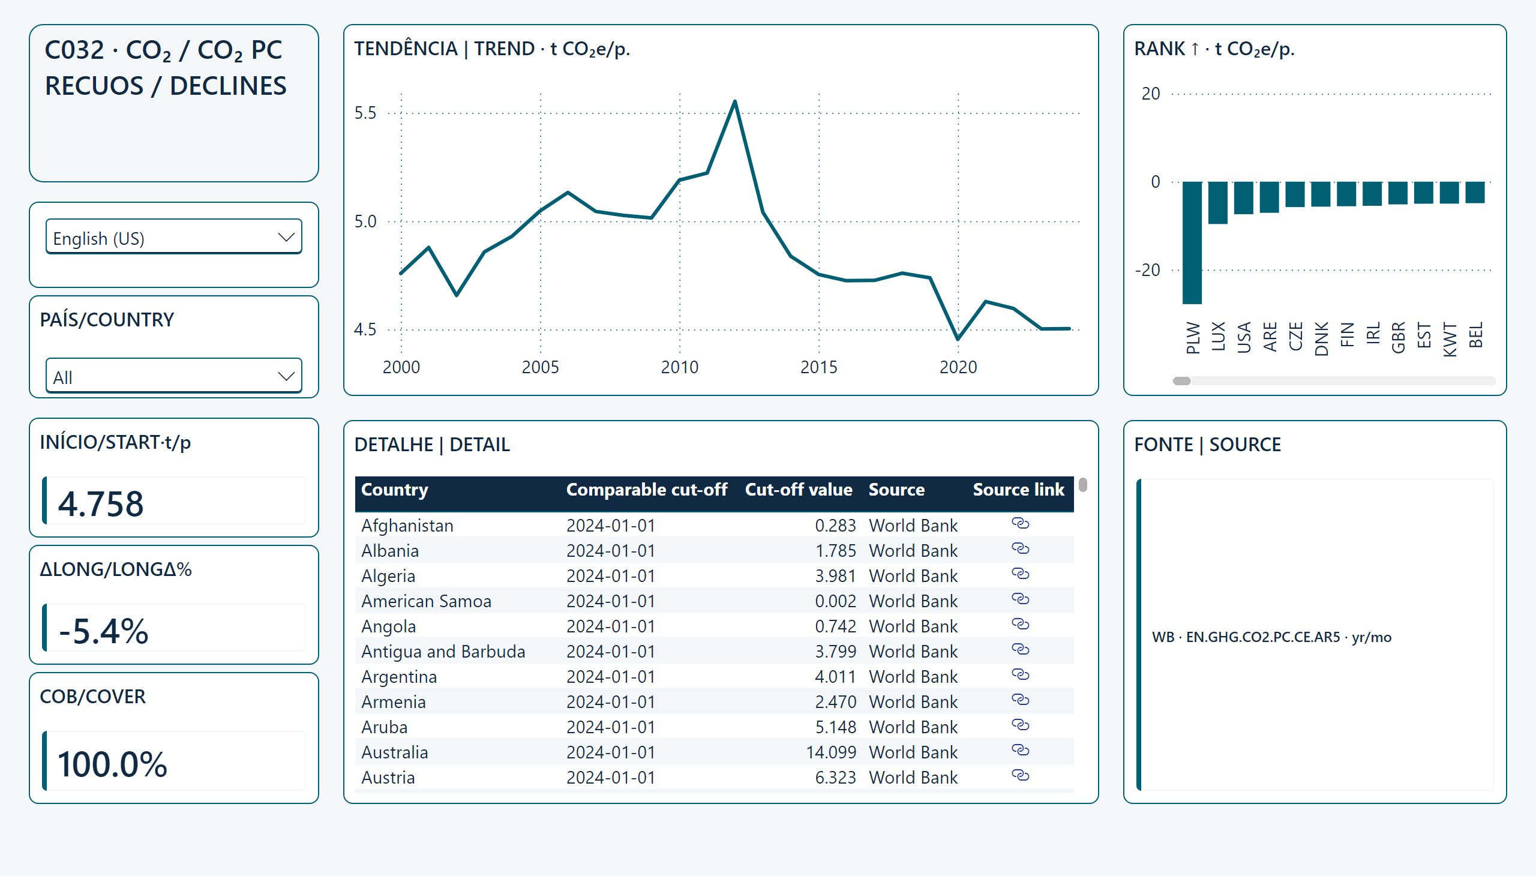Image resolution: width=1536 pixels, height=876 pixels.
Task: Open source link icon for Angola
Action: [1020, 625]
